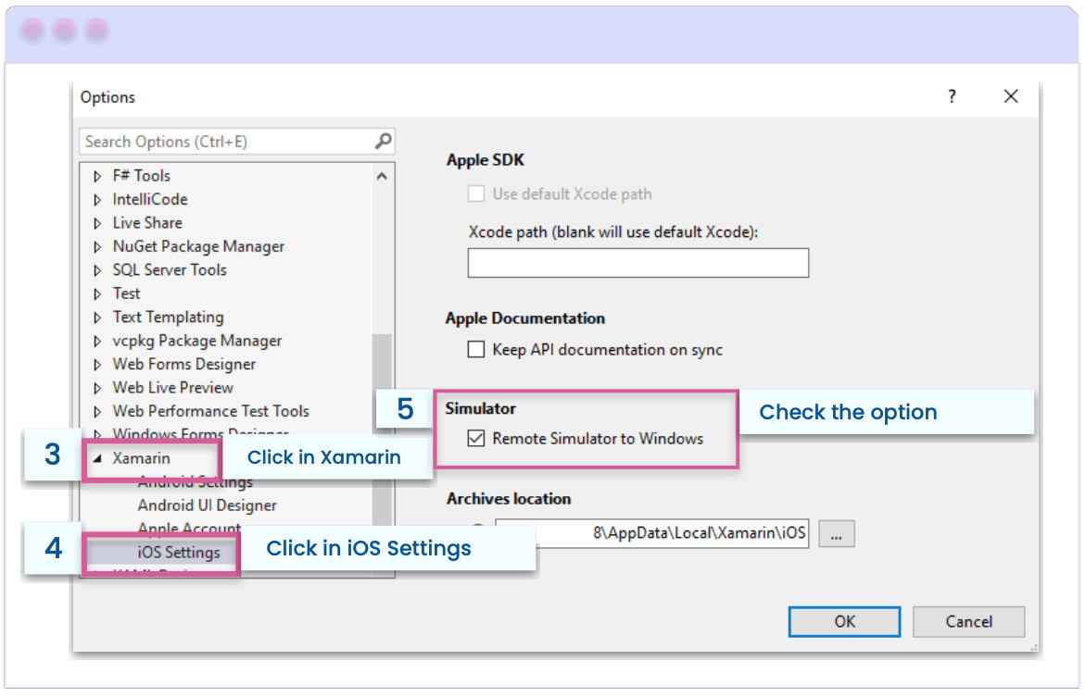Select the Test tree item
Screen dimensions: 1086x698
[x=126, y=293]
